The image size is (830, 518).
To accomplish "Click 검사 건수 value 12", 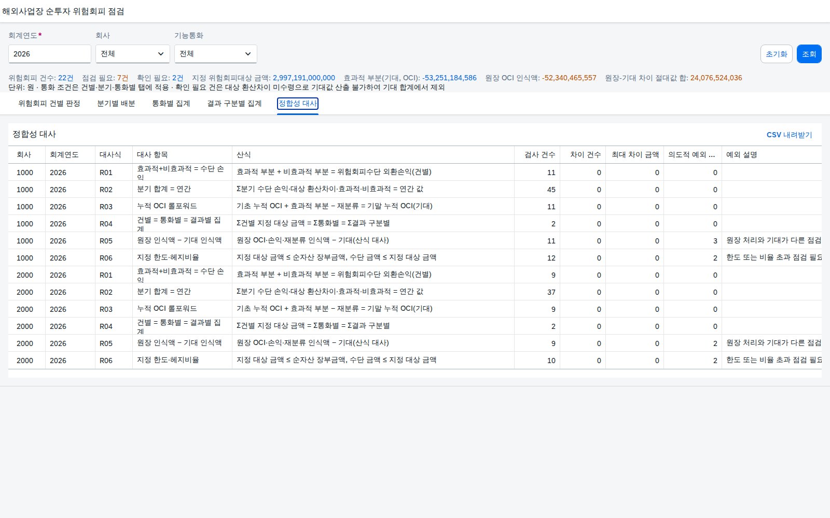I will (x=551, y=258).
